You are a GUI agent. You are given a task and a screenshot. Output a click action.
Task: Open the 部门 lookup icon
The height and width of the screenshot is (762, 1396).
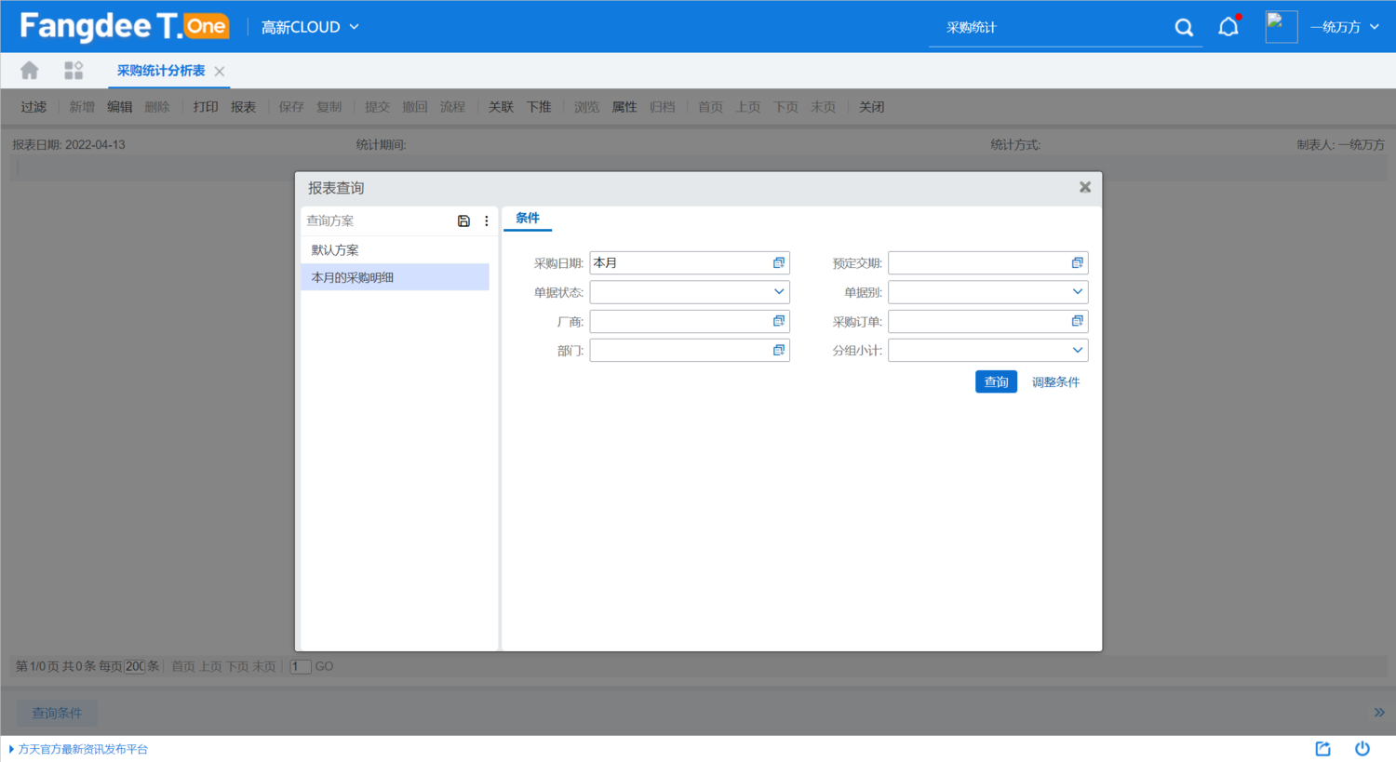779,351
